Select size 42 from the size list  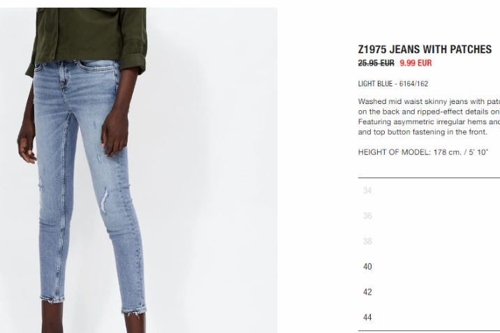click(x=429, y=292)
